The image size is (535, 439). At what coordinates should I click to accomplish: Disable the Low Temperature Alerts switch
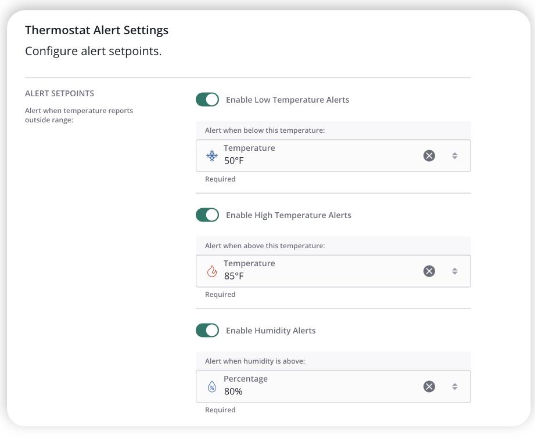pyautogui.click(x=207, y=100)
